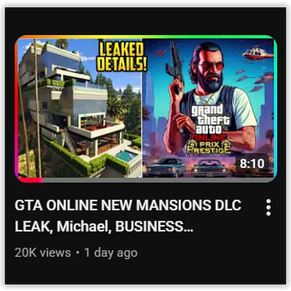Click the rifle held by the character
This screenshot has height=291, width=291.
(x=174, y=68)
